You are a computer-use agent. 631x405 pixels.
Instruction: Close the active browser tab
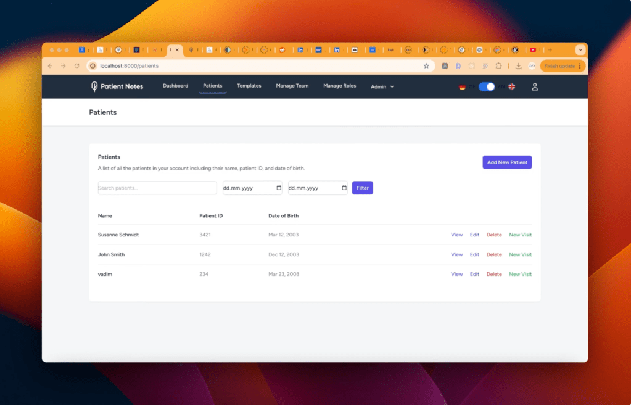(177, 50)
